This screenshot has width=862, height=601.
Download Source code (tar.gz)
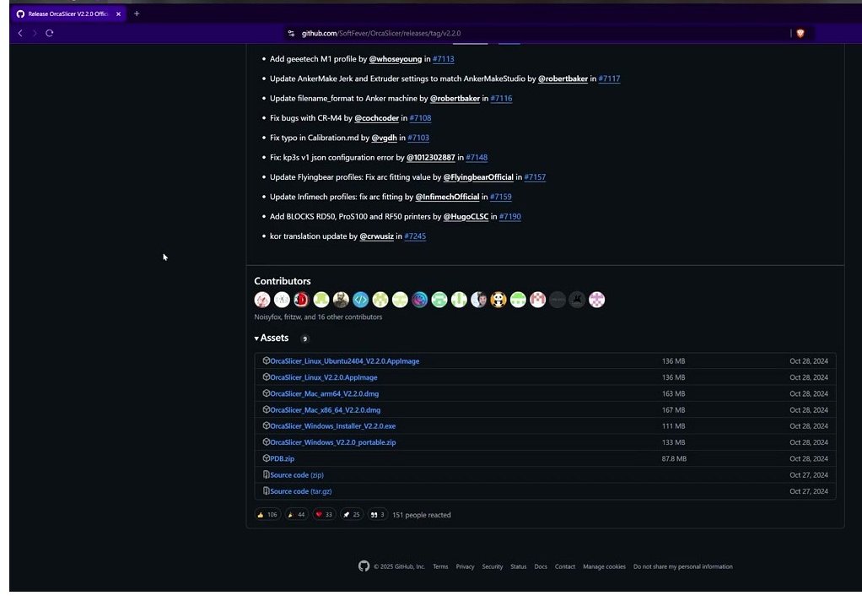(301, 491)
